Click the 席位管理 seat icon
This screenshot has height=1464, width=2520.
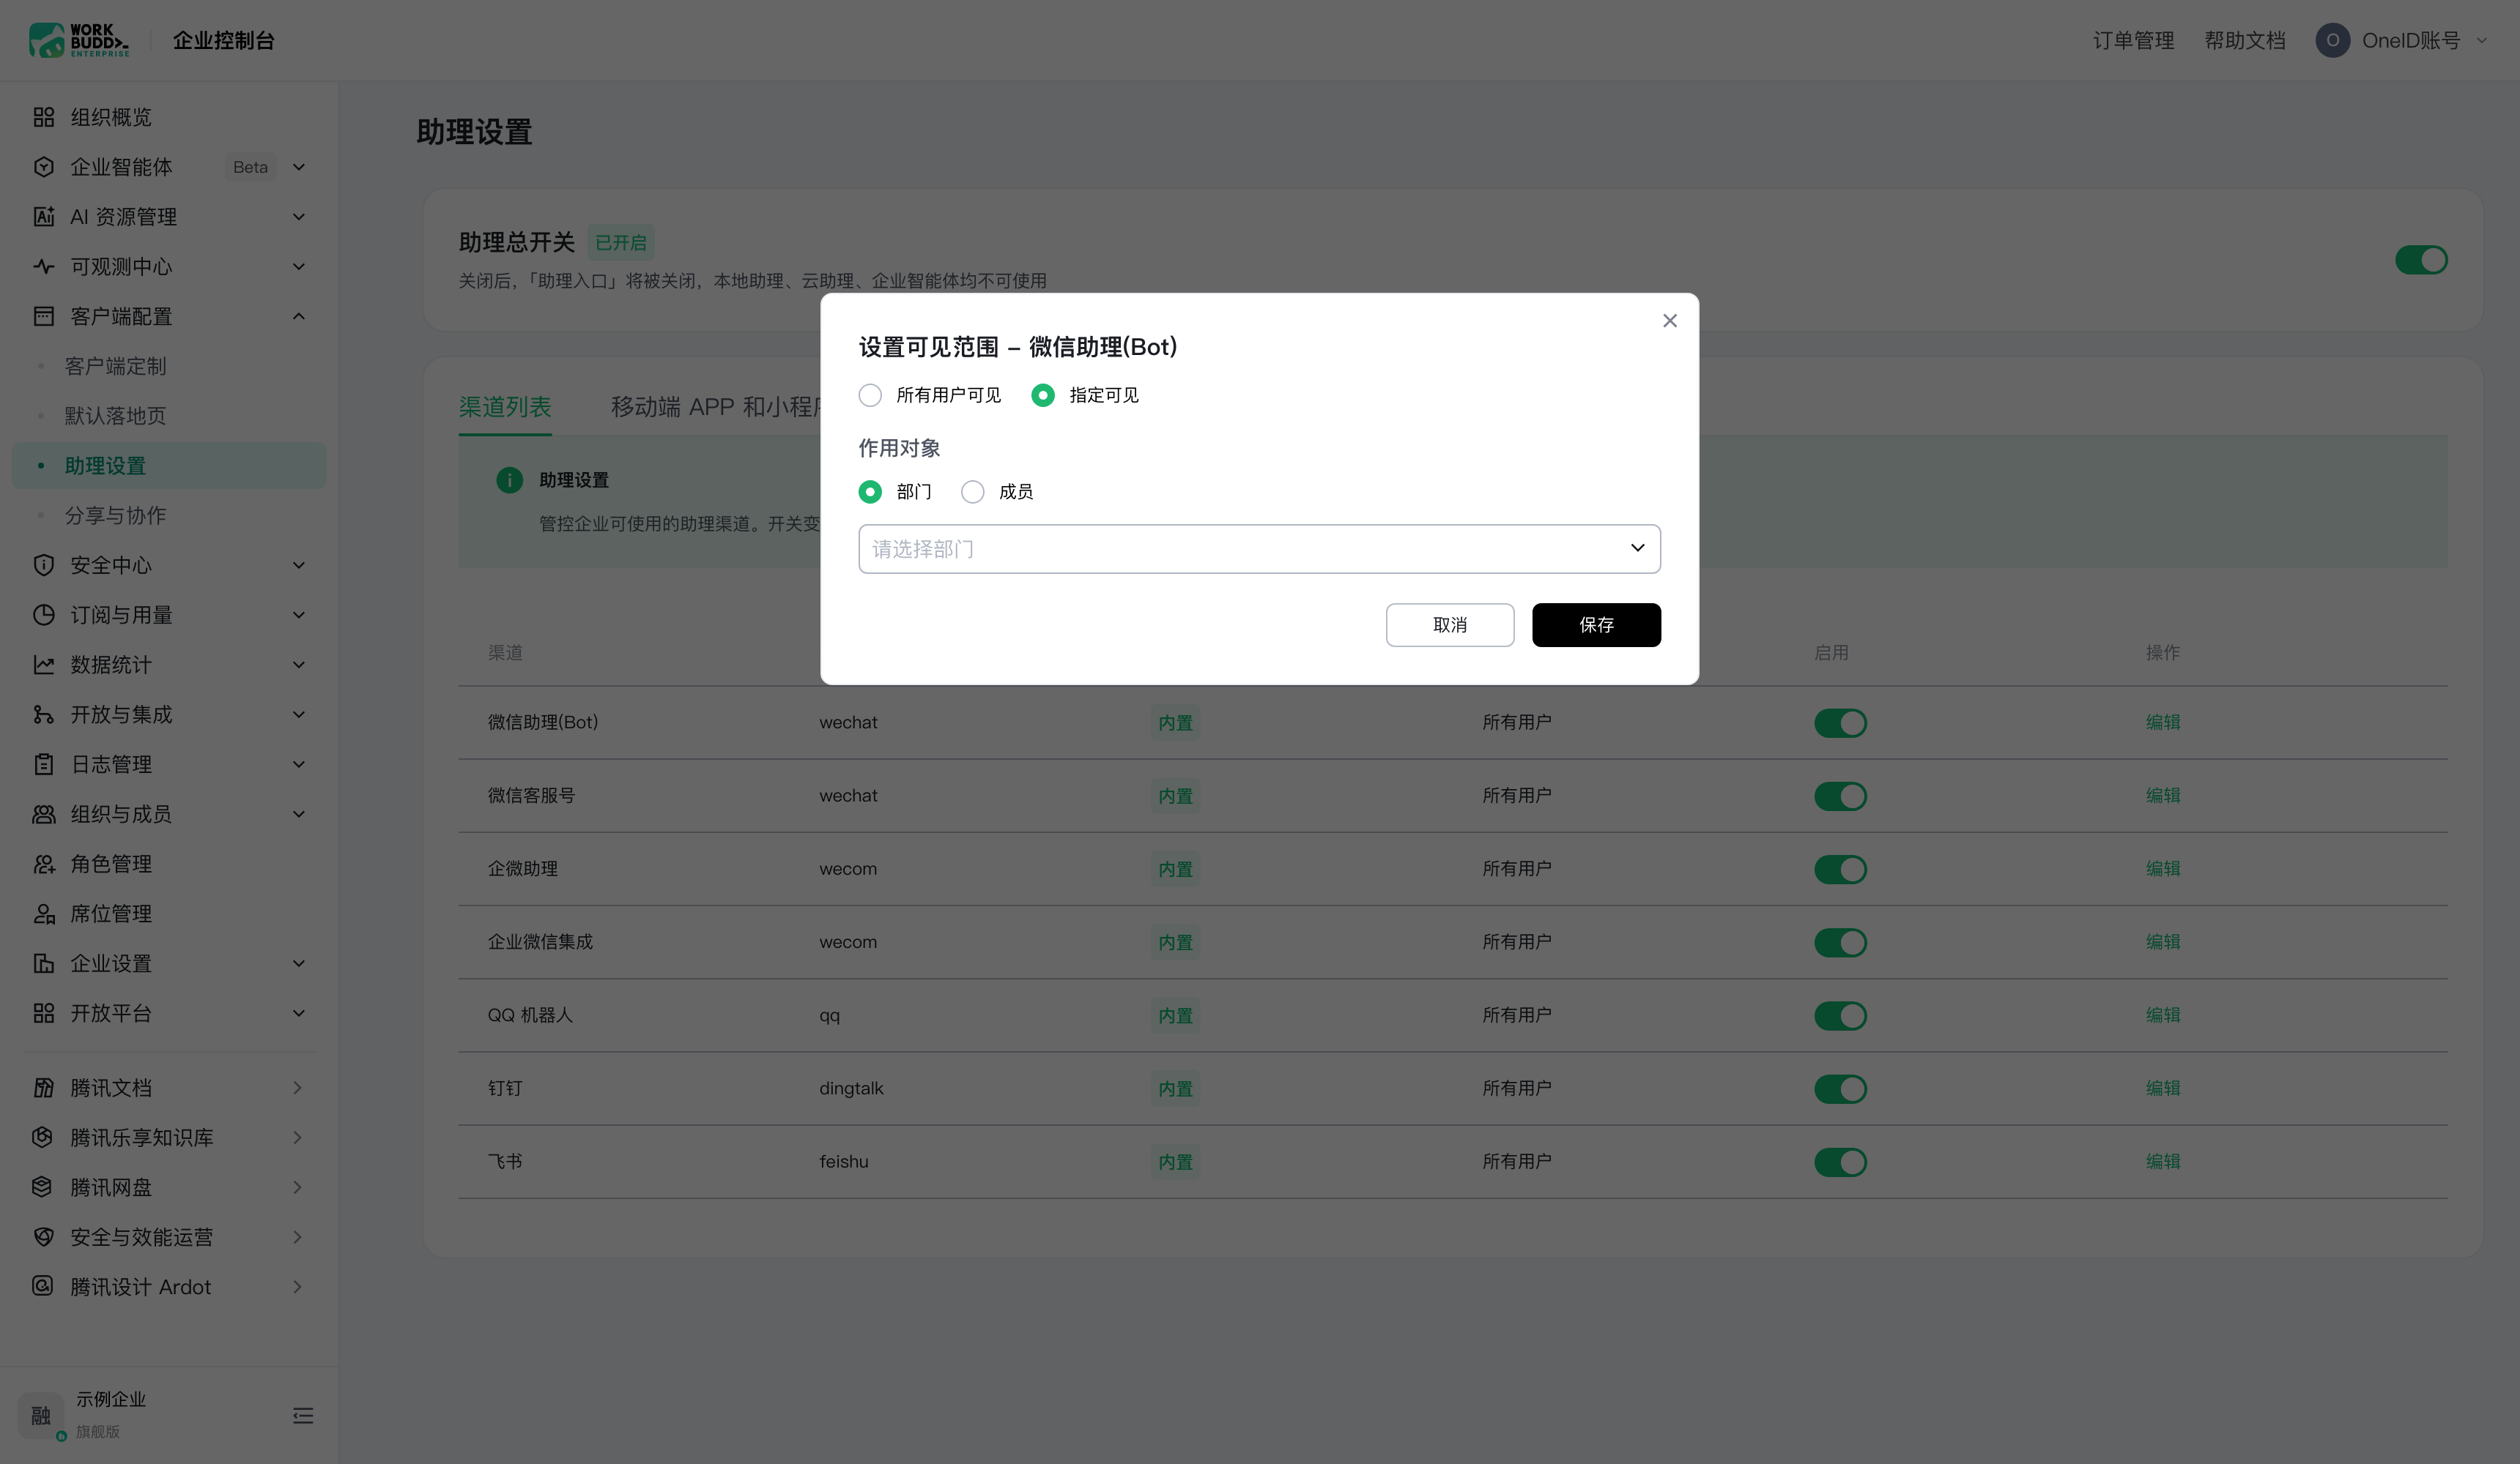tap(43, 914)
